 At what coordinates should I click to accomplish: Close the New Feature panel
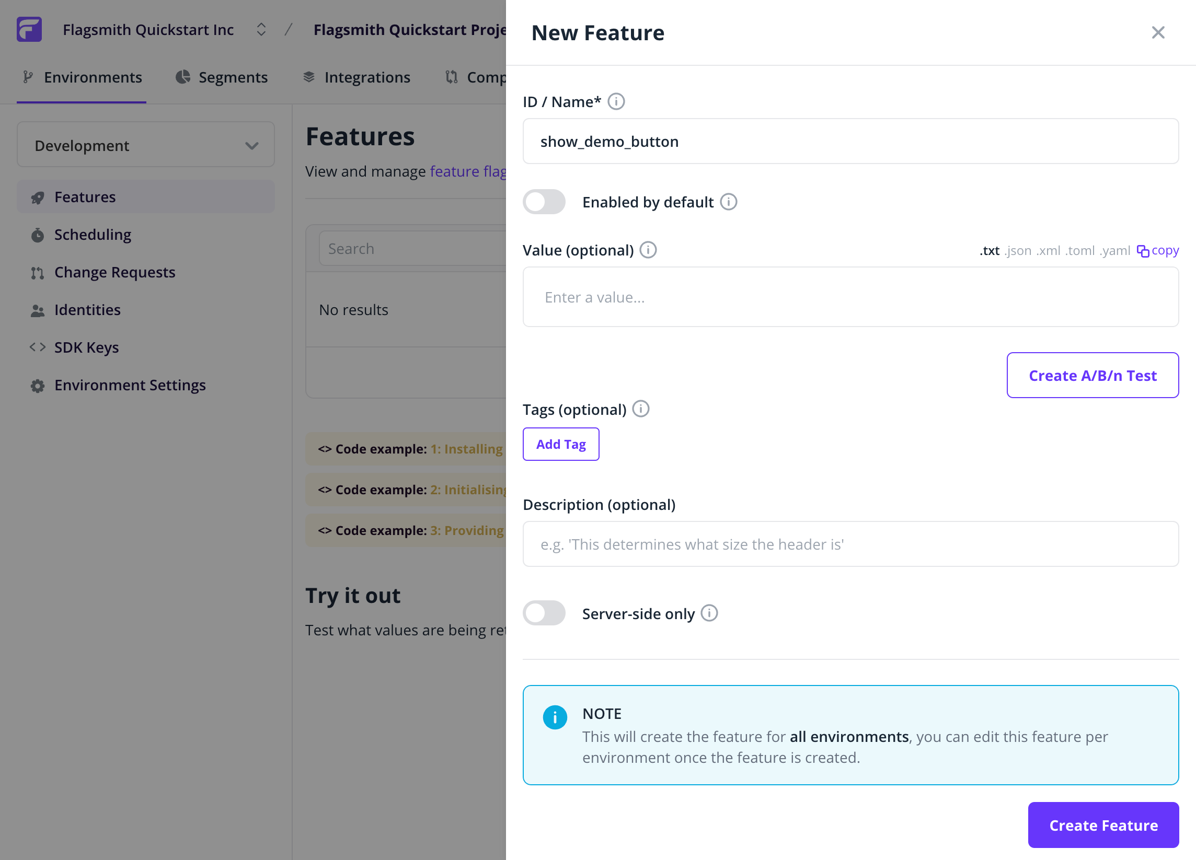click(x=1158, y=33)
